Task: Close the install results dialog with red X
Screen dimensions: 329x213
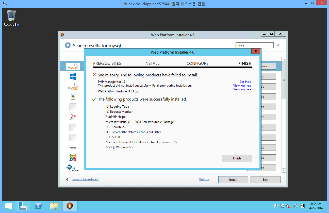Action: (256, 51)
